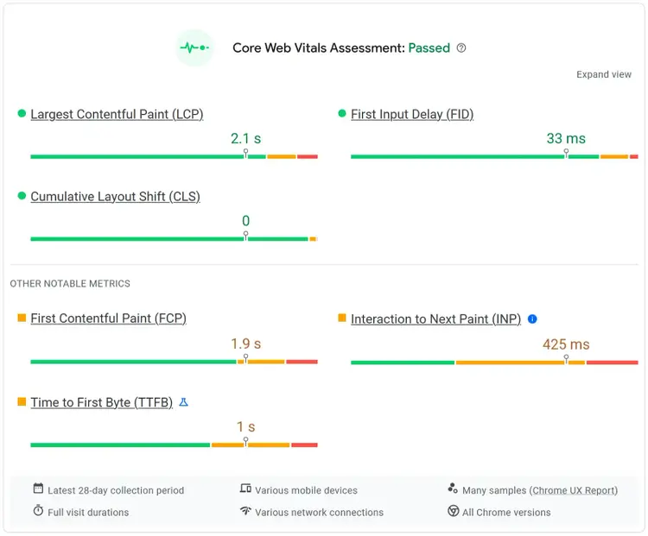Viewport: 648px width, 536px height.
Task: Click the orange square beside TTFB
Action: (22, 402)
